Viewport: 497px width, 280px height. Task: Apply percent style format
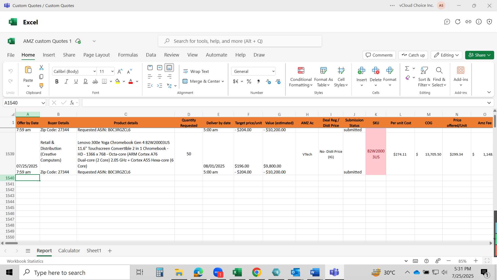249,81
